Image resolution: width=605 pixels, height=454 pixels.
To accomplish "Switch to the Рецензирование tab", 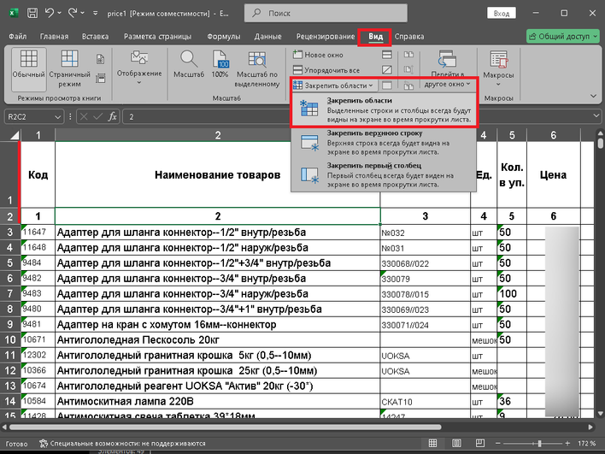I will 326,36.
